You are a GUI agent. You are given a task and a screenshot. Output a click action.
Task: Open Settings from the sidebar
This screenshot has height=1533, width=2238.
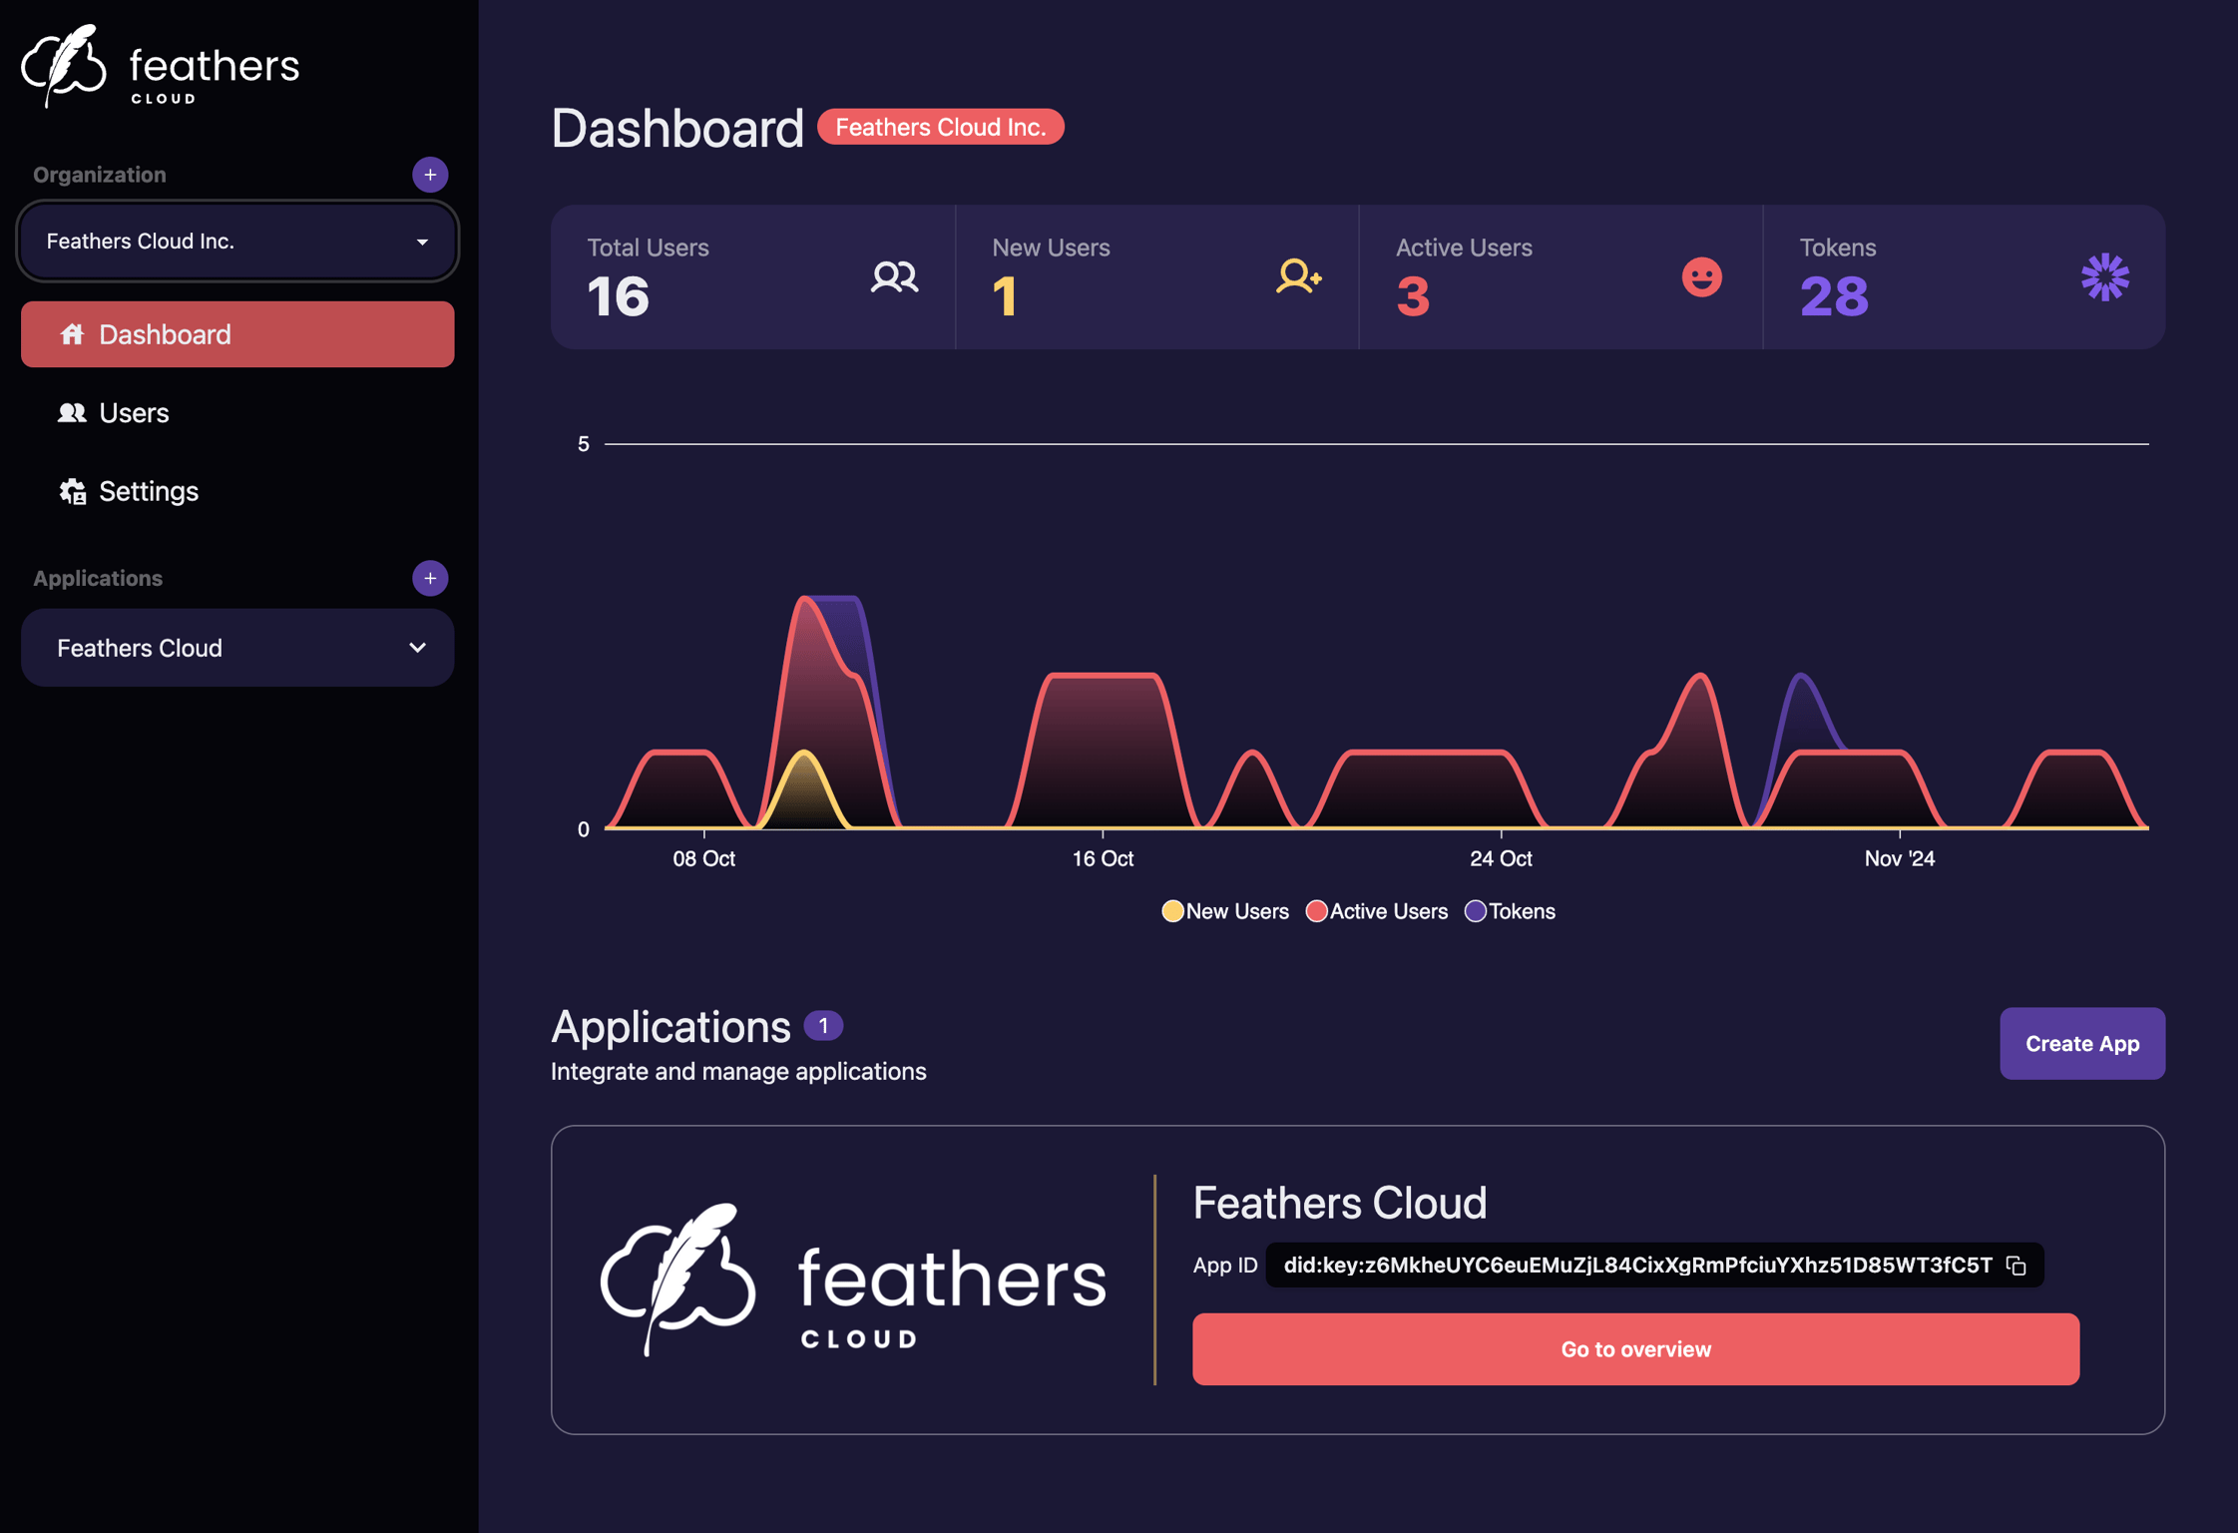[x=147, y=491]
